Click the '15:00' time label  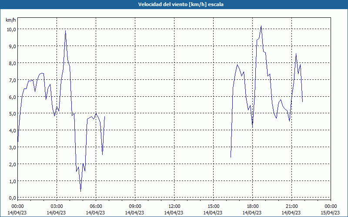click(x=213, y=207)
